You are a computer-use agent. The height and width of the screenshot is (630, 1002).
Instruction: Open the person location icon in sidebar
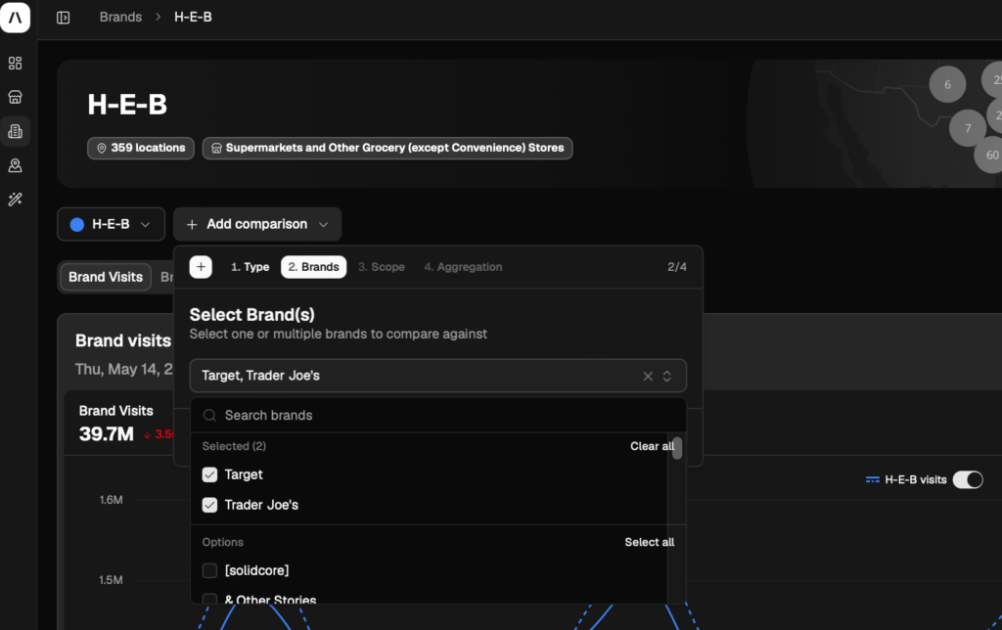point(15,165)
